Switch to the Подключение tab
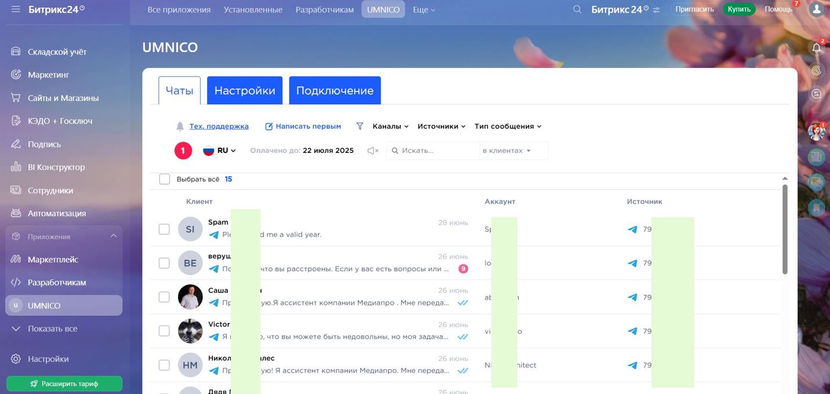The width and height of the screenshot is (830, 394). click(335, 90)
